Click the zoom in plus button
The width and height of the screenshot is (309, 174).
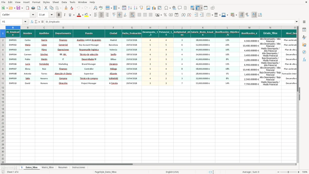coord(298,172)
